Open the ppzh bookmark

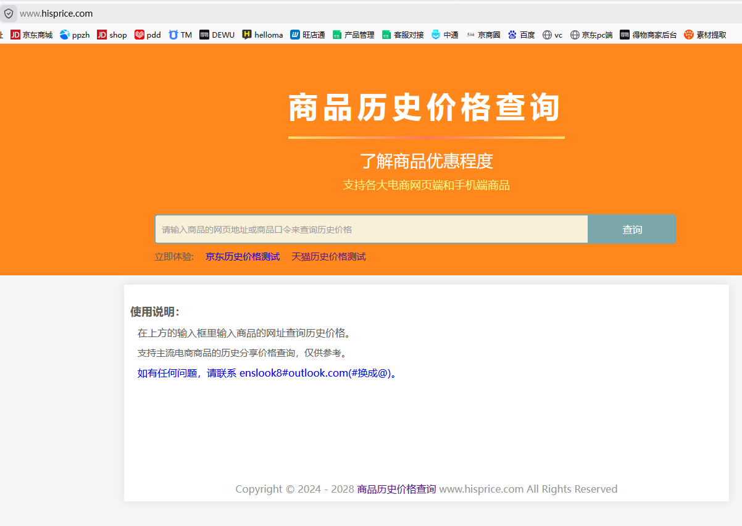coord(75,35)
